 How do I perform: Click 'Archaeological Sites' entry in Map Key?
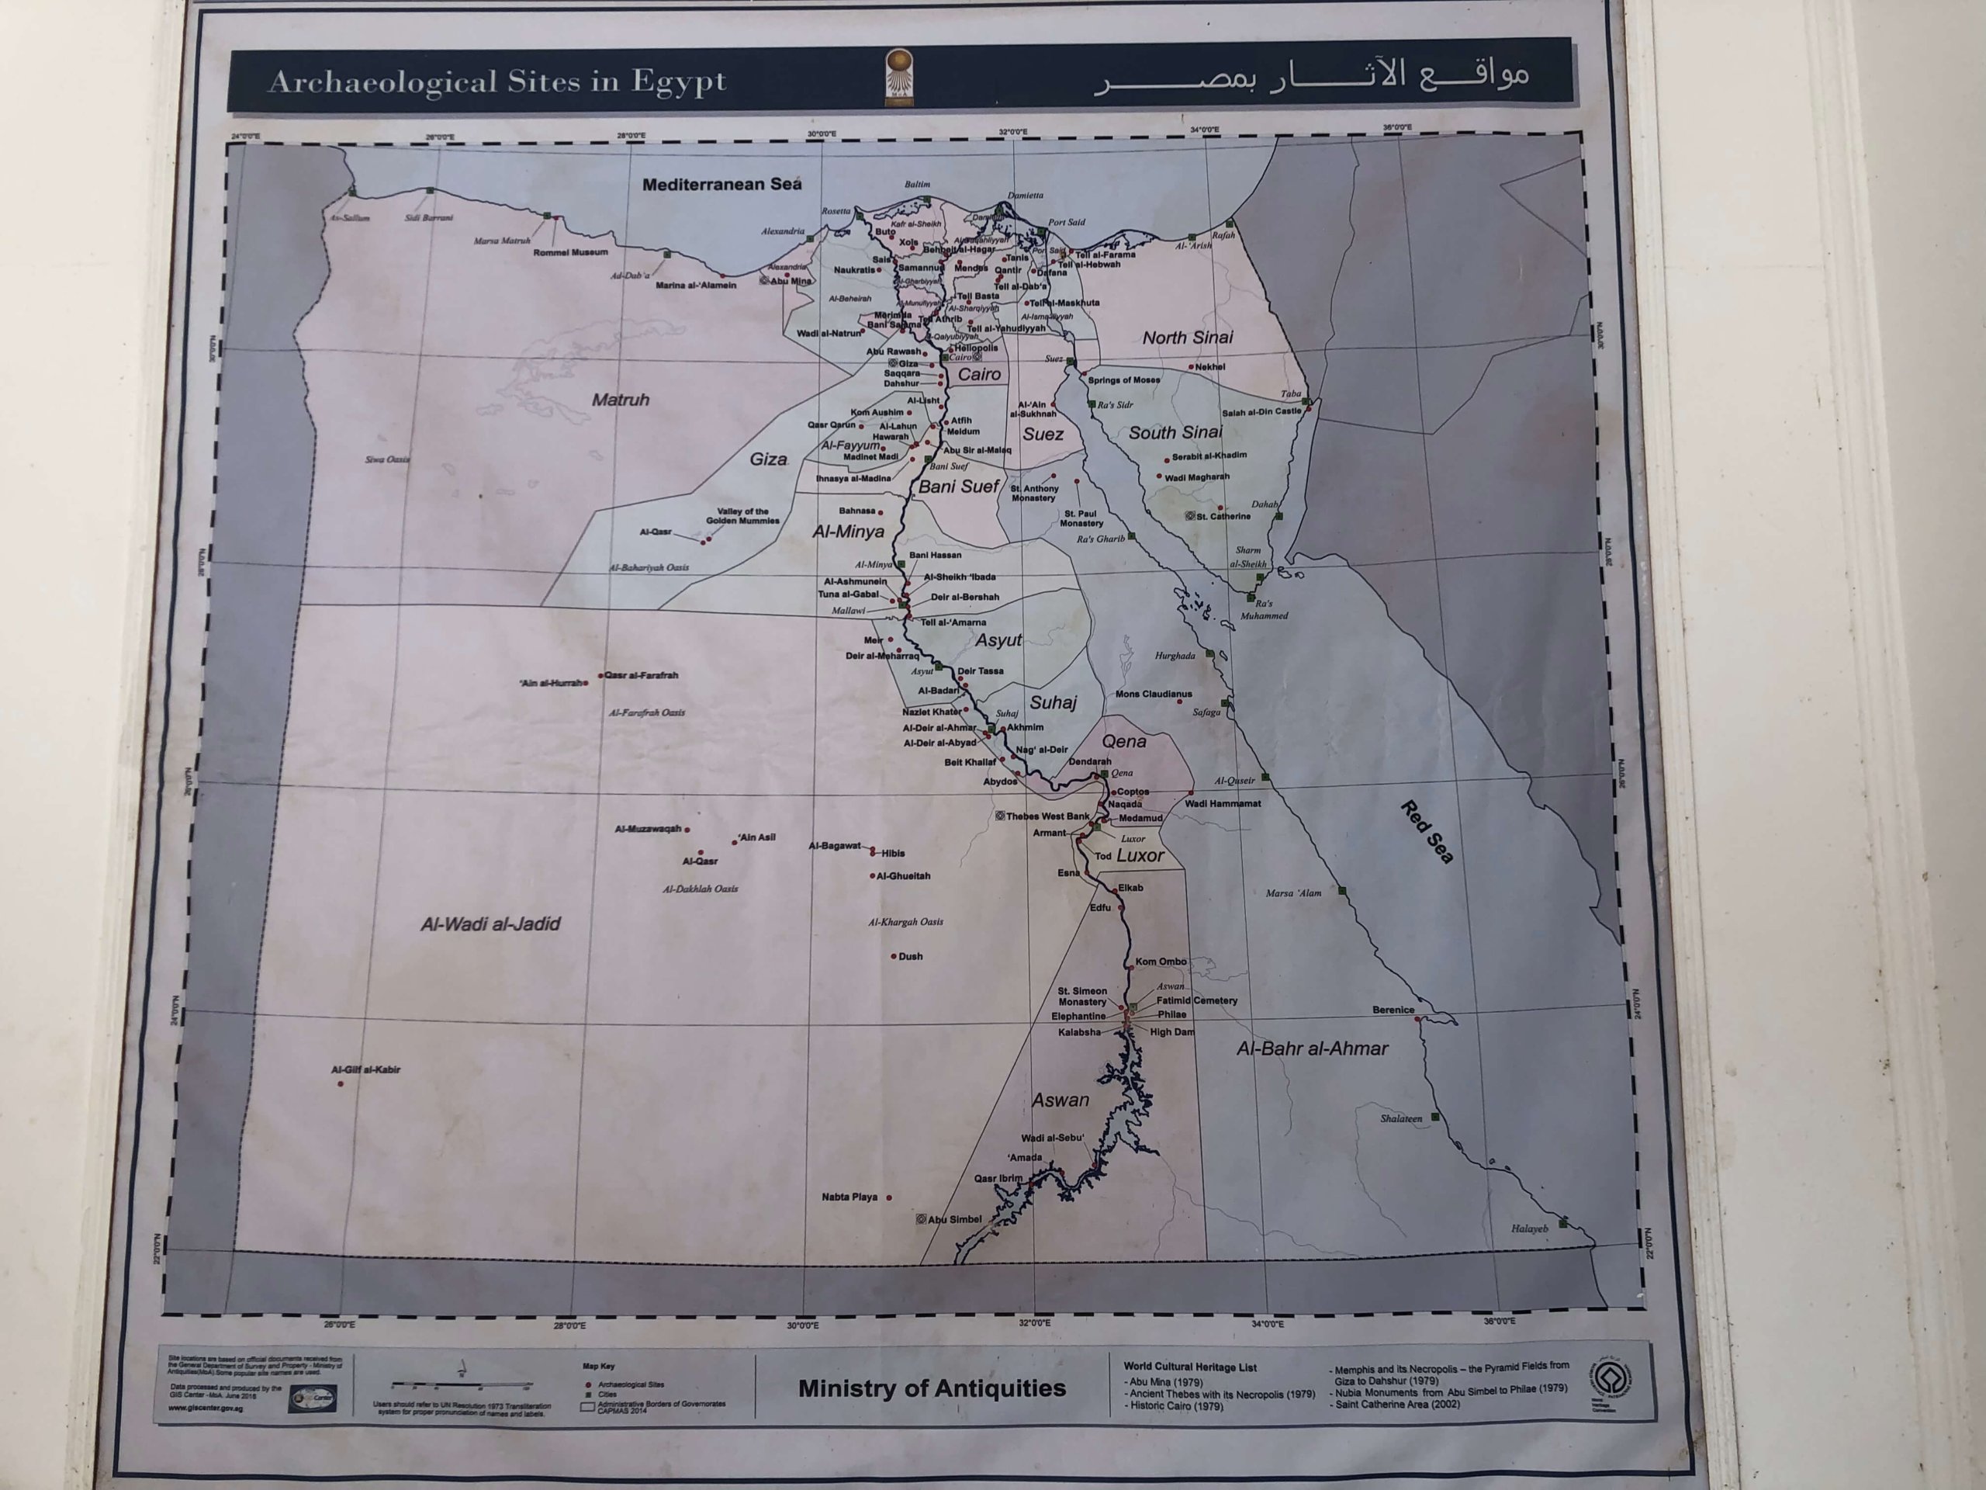tap(630, 1384)
